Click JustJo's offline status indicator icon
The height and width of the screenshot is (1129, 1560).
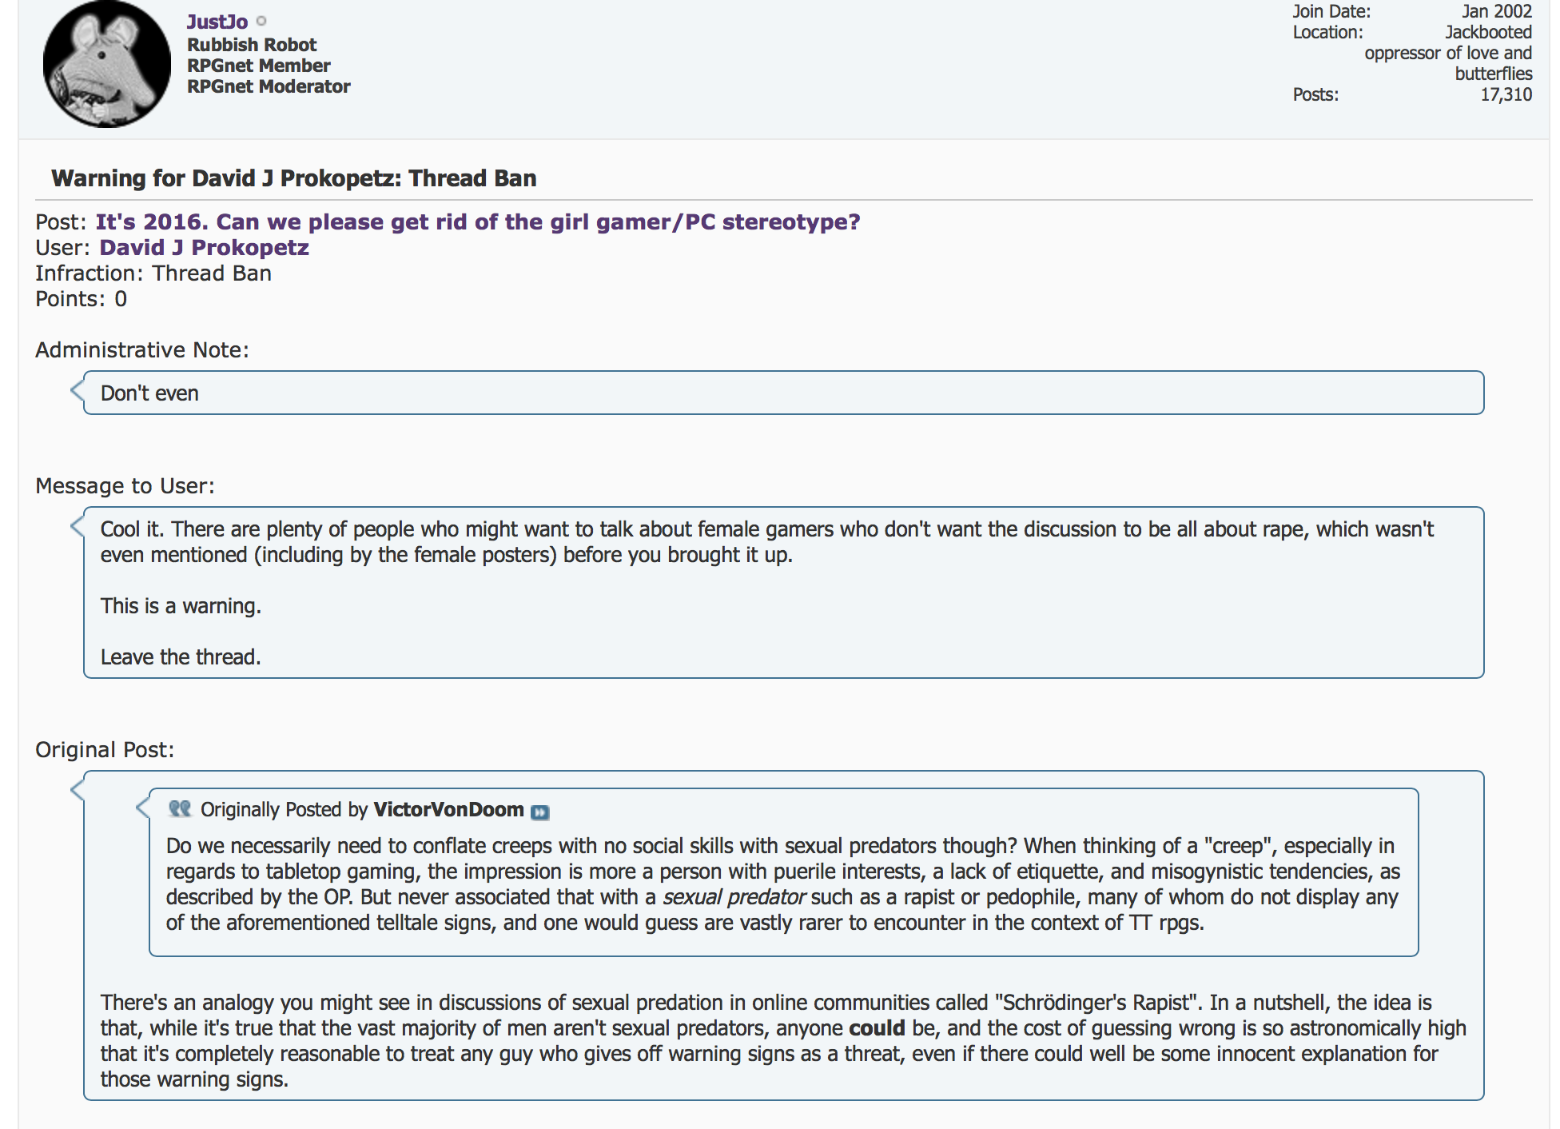(x=261, y=22)
